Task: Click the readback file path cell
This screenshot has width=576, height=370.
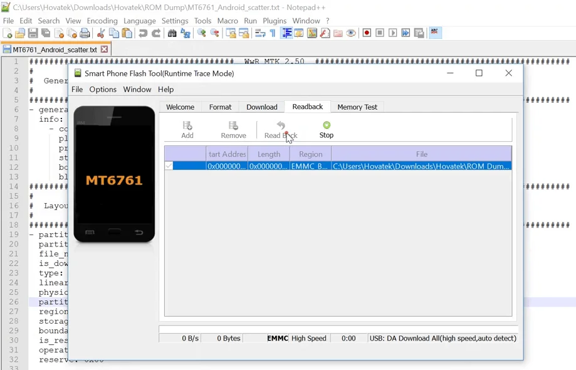Action: [421, 166]
